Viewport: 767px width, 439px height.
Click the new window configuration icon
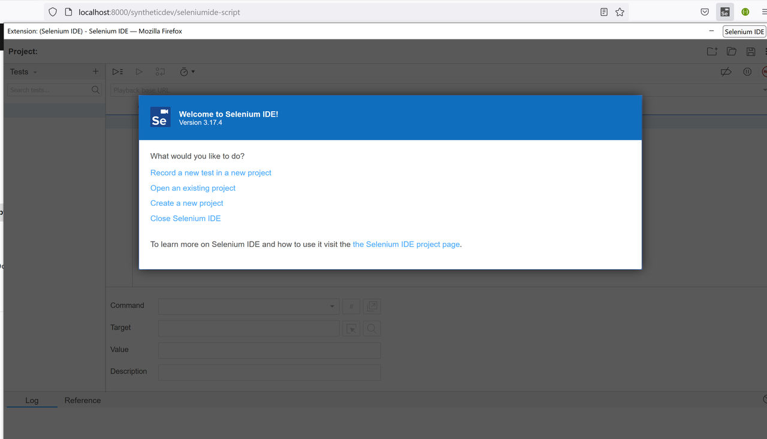click(x=372, y=306)
